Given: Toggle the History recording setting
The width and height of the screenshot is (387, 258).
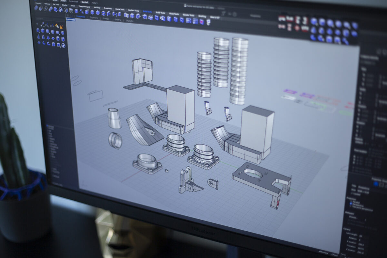Looking at the screenshot, I should coord(94,3).
